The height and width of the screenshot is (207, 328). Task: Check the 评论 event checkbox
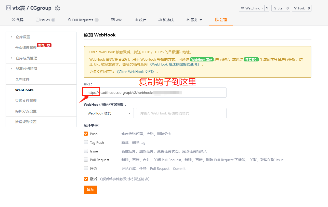point(86,168)
